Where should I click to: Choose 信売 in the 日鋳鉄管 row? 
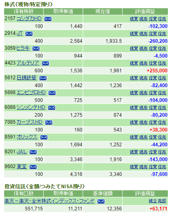pyautogui.click(x=162, y=78)
